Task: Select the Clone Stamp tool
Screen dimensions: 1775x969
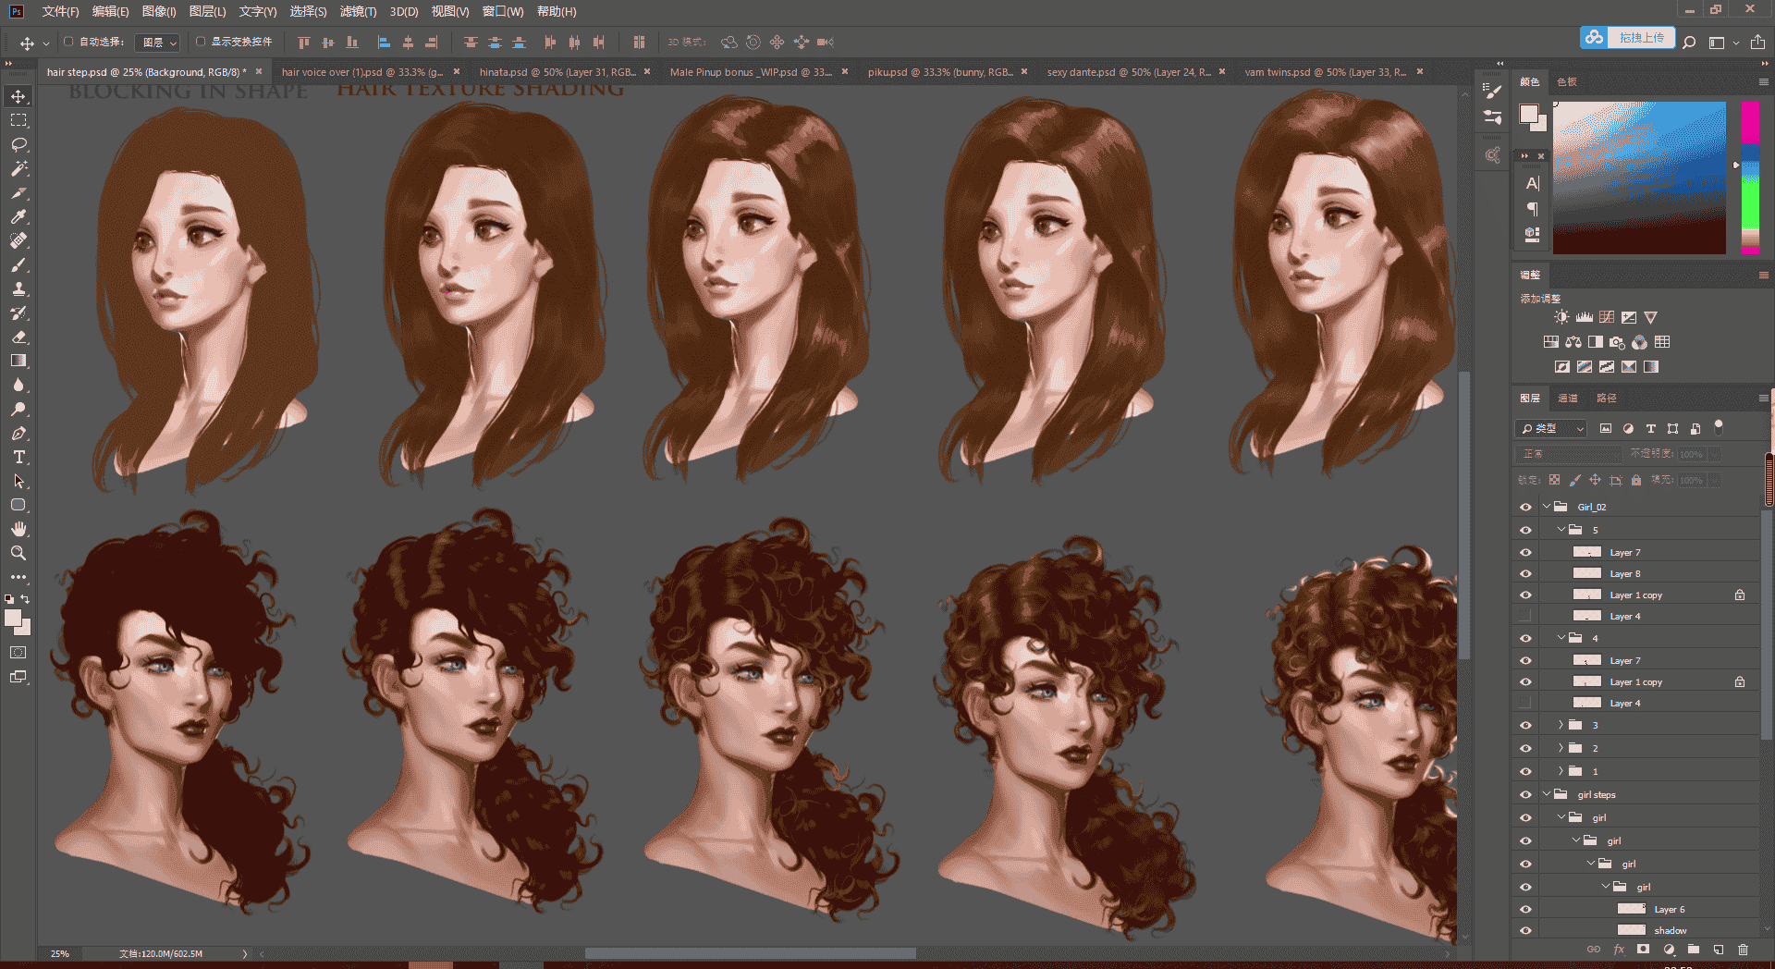Action: [x=18, y=288]
